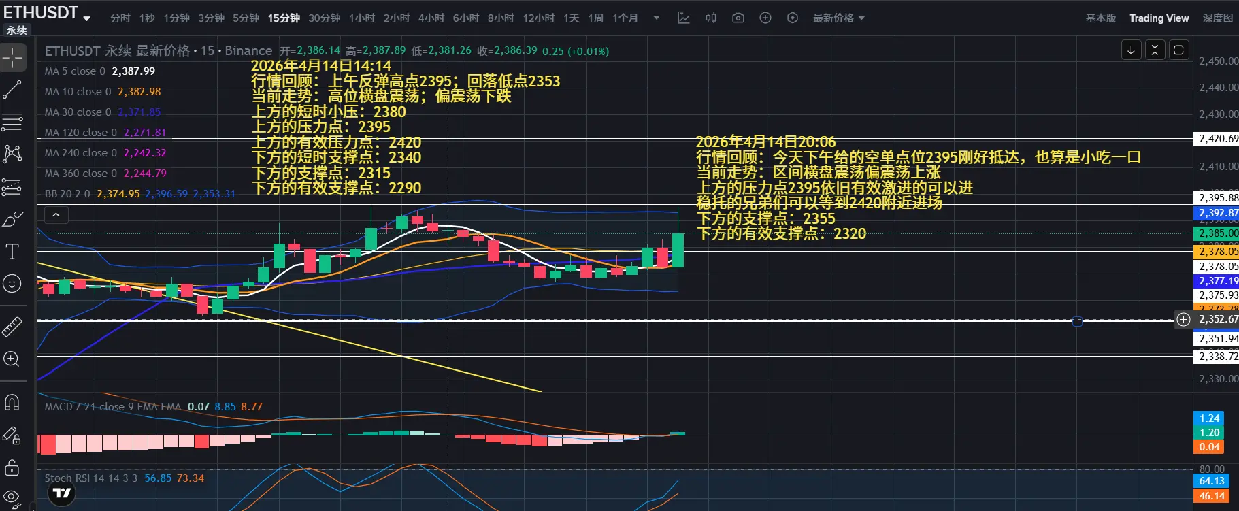Switch to 基本版 chart view
1239x511 pixels.
[1101, 18]
